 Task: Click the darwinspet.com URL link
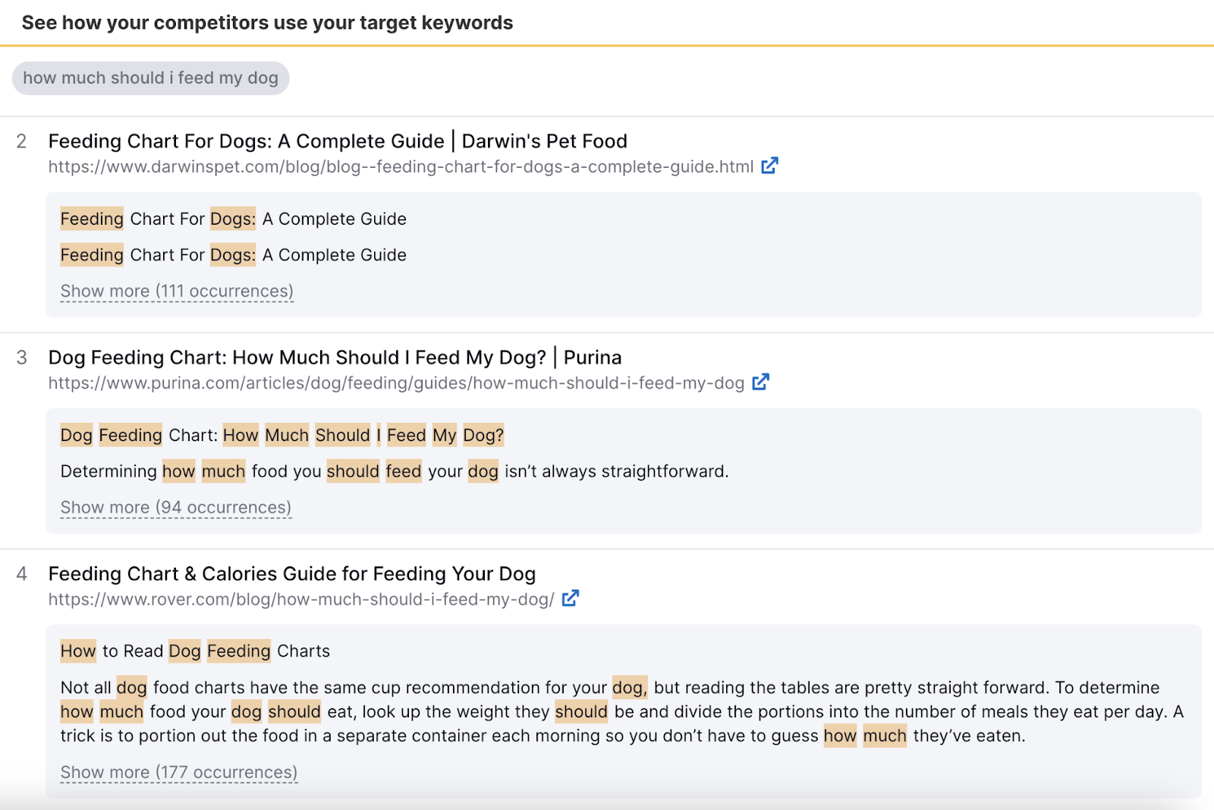398,166
